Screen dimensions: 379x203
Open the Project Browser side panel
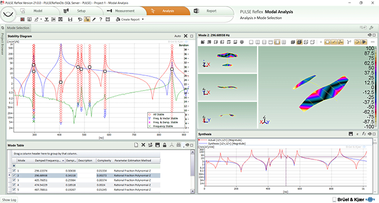pos(2,43)
